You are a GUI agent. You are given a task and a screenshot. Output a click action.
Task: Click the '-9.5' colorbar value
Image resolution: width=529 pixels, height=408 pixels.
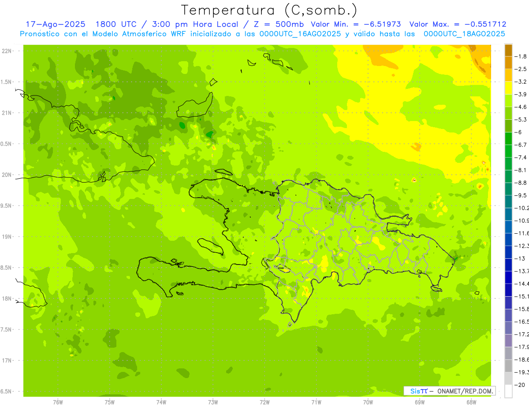[521, 195]
